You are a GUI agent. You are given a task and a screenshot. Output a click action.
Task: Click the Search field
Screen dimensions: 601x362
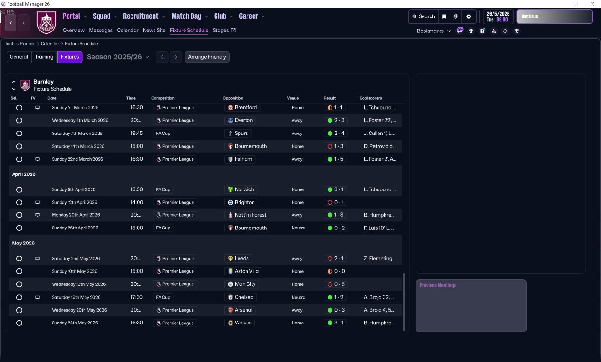[424, 16]
